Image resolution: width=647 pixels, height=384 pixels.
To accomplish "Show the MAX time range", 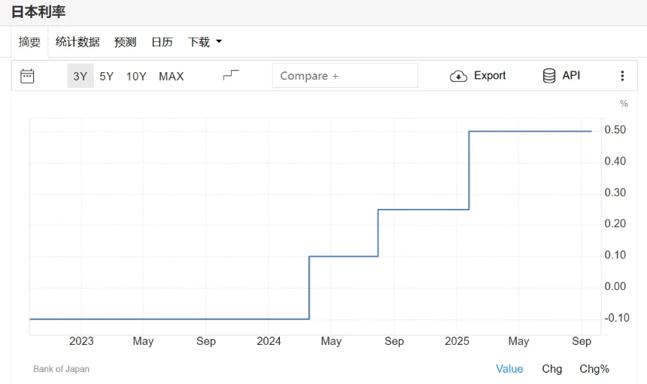I will (171, 76).
